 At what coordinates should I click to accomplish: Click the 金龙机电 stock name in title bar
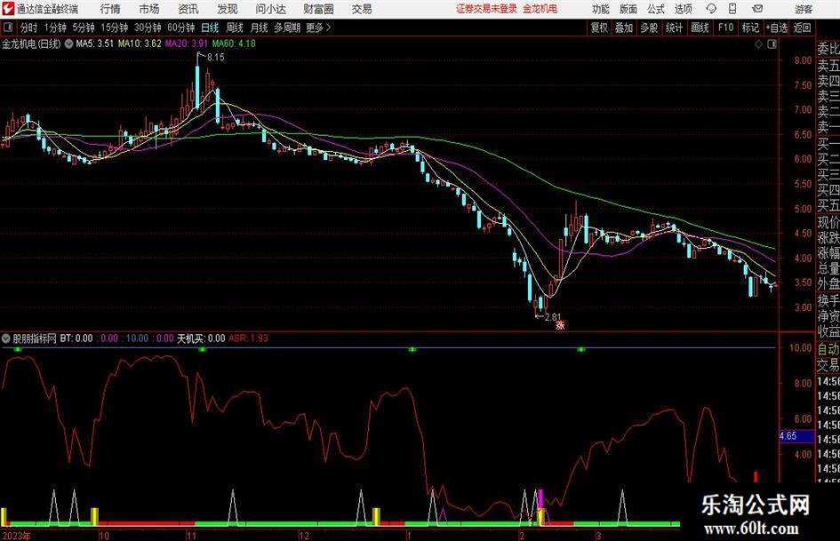click(540, 9)
